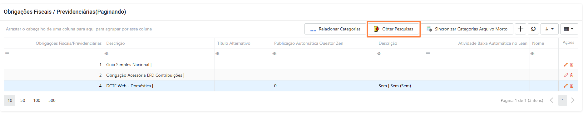Image resolution: width=583 pixels, height=114 pixels.
Task: Click the Relacionar Categorias button
Action: pos(335,29)
